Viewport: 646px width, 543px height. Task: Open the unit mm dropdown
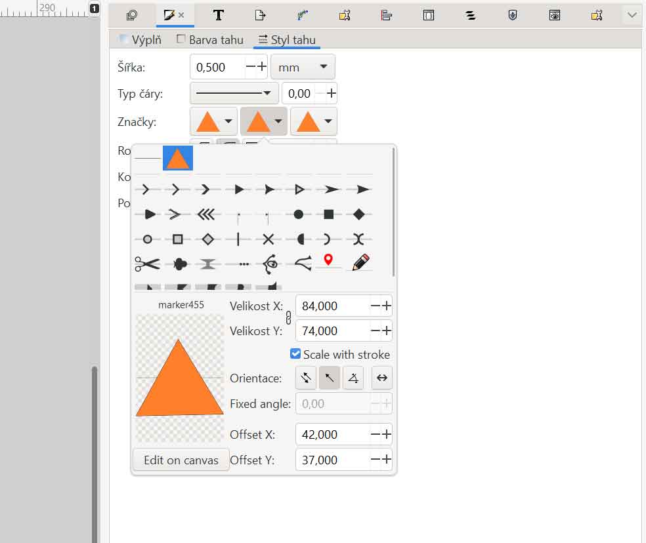click(x=303, y=67)
